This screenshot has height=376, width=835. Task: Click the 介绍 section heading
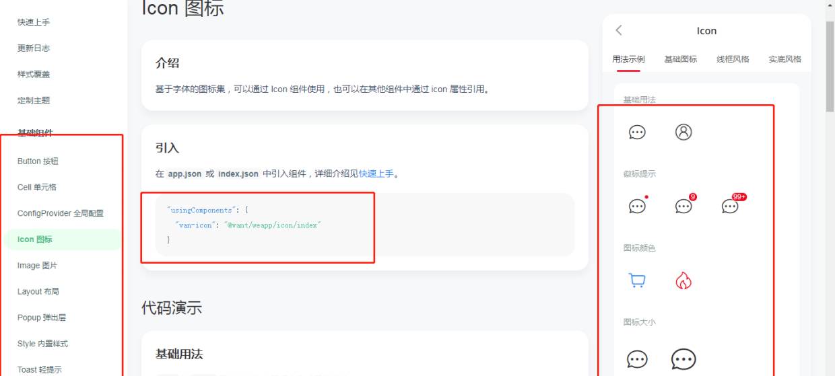coord(168,63)
